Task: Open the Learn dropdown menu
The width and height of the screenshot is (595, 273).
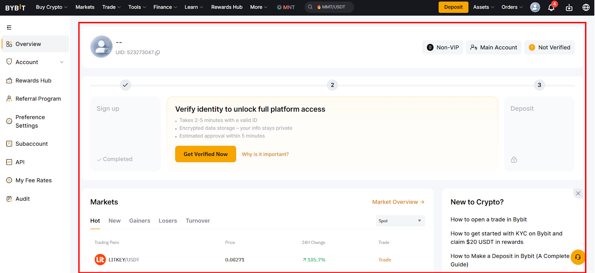Action: [194, 7]
